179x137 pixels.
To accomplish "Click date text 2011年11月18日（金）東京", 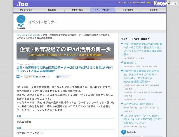I will point(135,127).
